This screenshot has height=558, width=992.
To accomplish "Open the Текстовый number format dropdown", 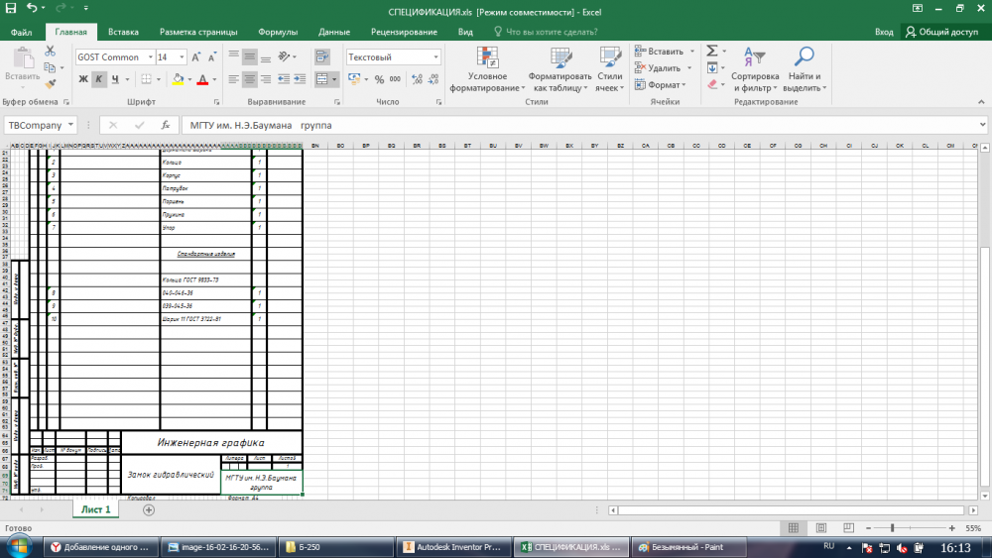I will 435,57.
